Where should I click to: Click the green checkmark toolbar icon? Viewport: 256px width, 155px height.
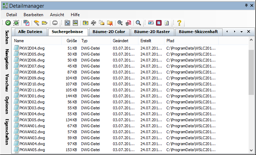pos(8,23)
